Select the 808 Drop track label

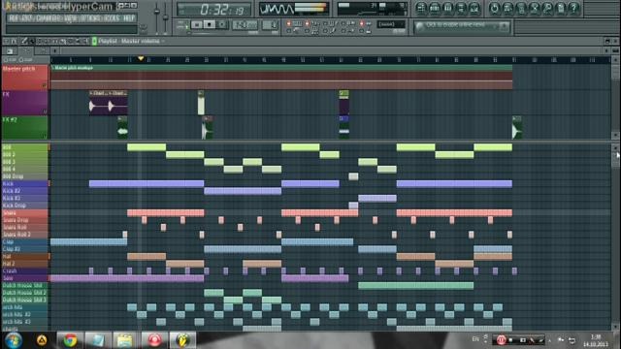(24, 176)
